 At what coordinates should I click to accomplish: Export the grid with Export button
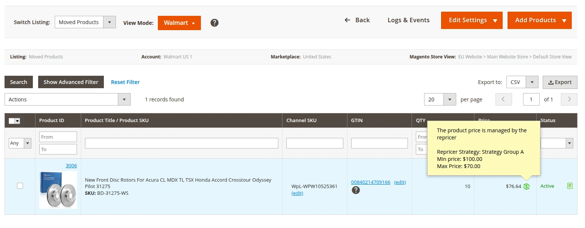click(x=560, y=82)
